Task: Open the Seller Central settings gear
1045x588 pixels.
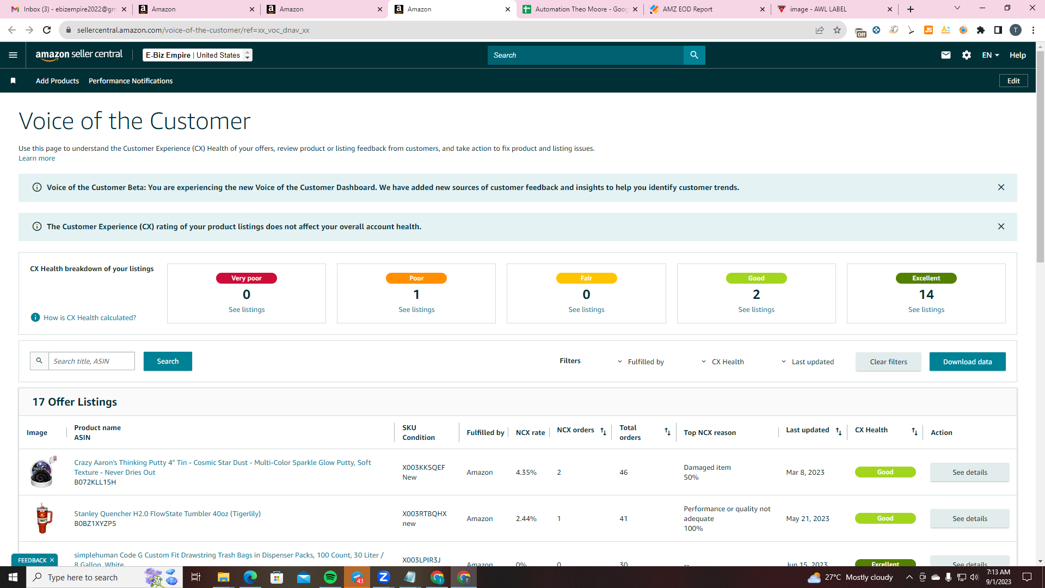Action: coord(967,55)
